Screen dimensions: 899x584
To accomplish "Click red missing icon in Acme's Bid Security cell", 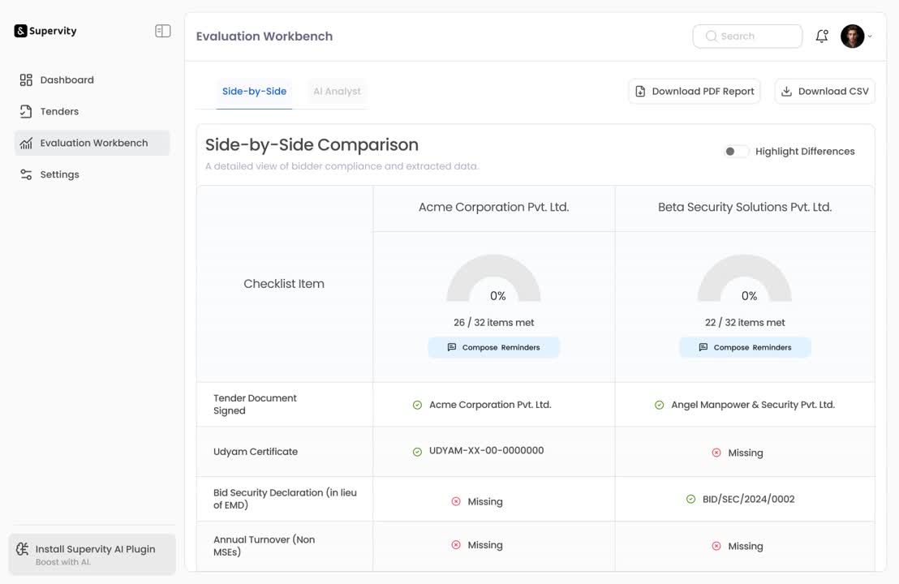I will 456,501.
